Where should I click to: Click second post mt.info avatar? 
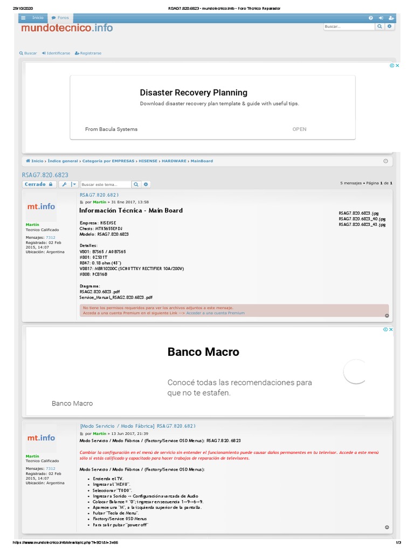pyautogui.click(x=41, y=438)
